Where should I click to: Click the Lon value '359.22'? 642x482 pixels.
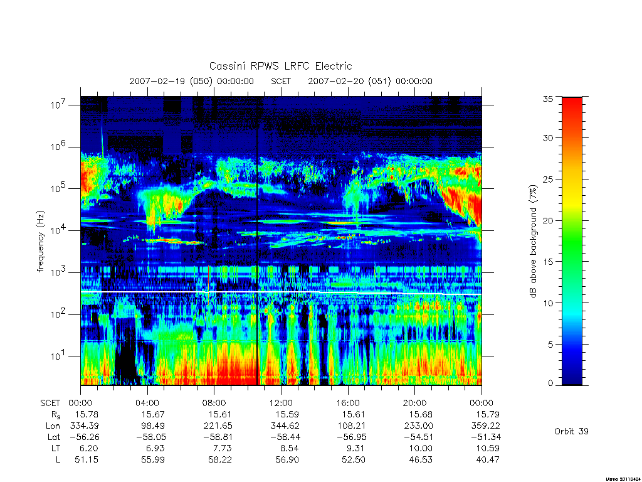(486, 426)
